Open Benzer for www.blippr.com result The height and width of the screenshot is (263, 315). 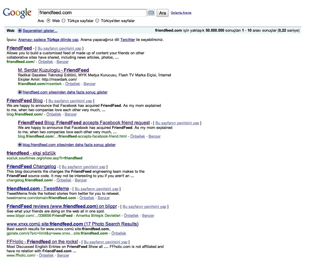pyautogui.click(x=148, y=216)
